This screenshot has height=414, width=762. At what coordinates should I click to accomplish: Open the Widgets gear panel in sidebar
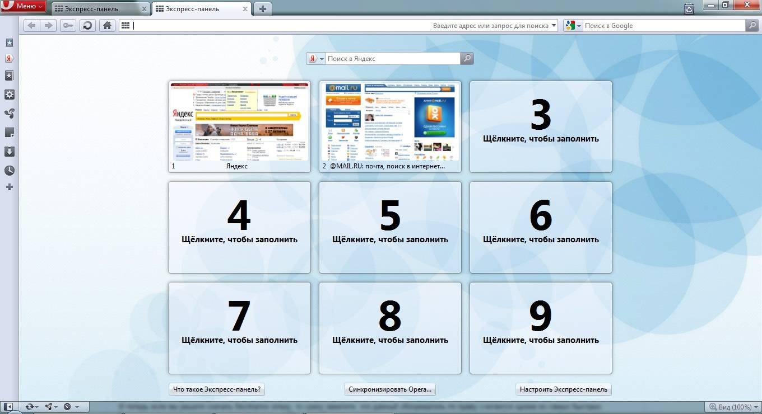(9, 95)
